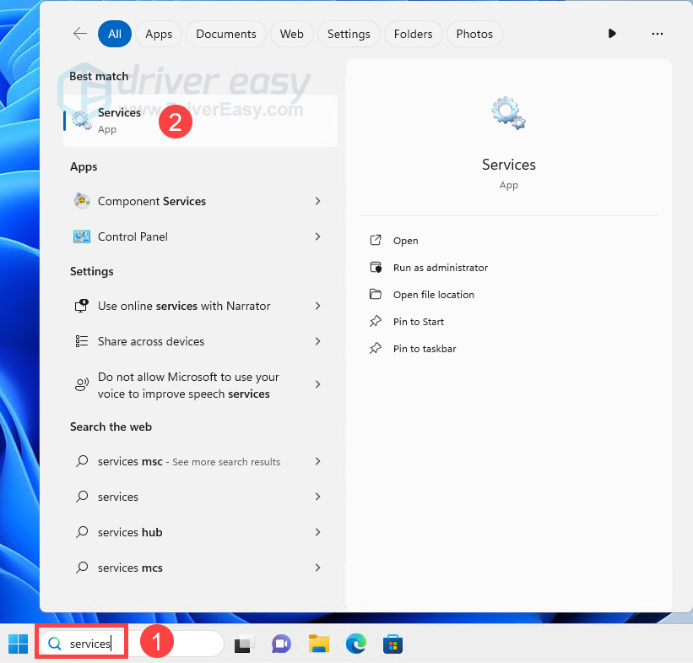The height and width of the screenshot is (663, 693).
Task: Open File Explorer from the taskbar
Action: pos(318,644)
